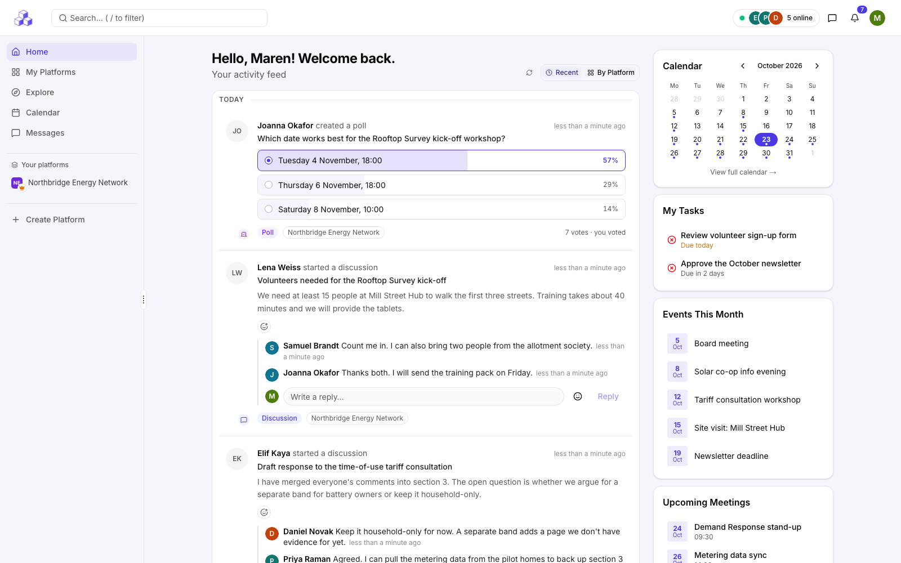
Task: Open 'Tariff consultation workshop' event
Action: [743, 400]
